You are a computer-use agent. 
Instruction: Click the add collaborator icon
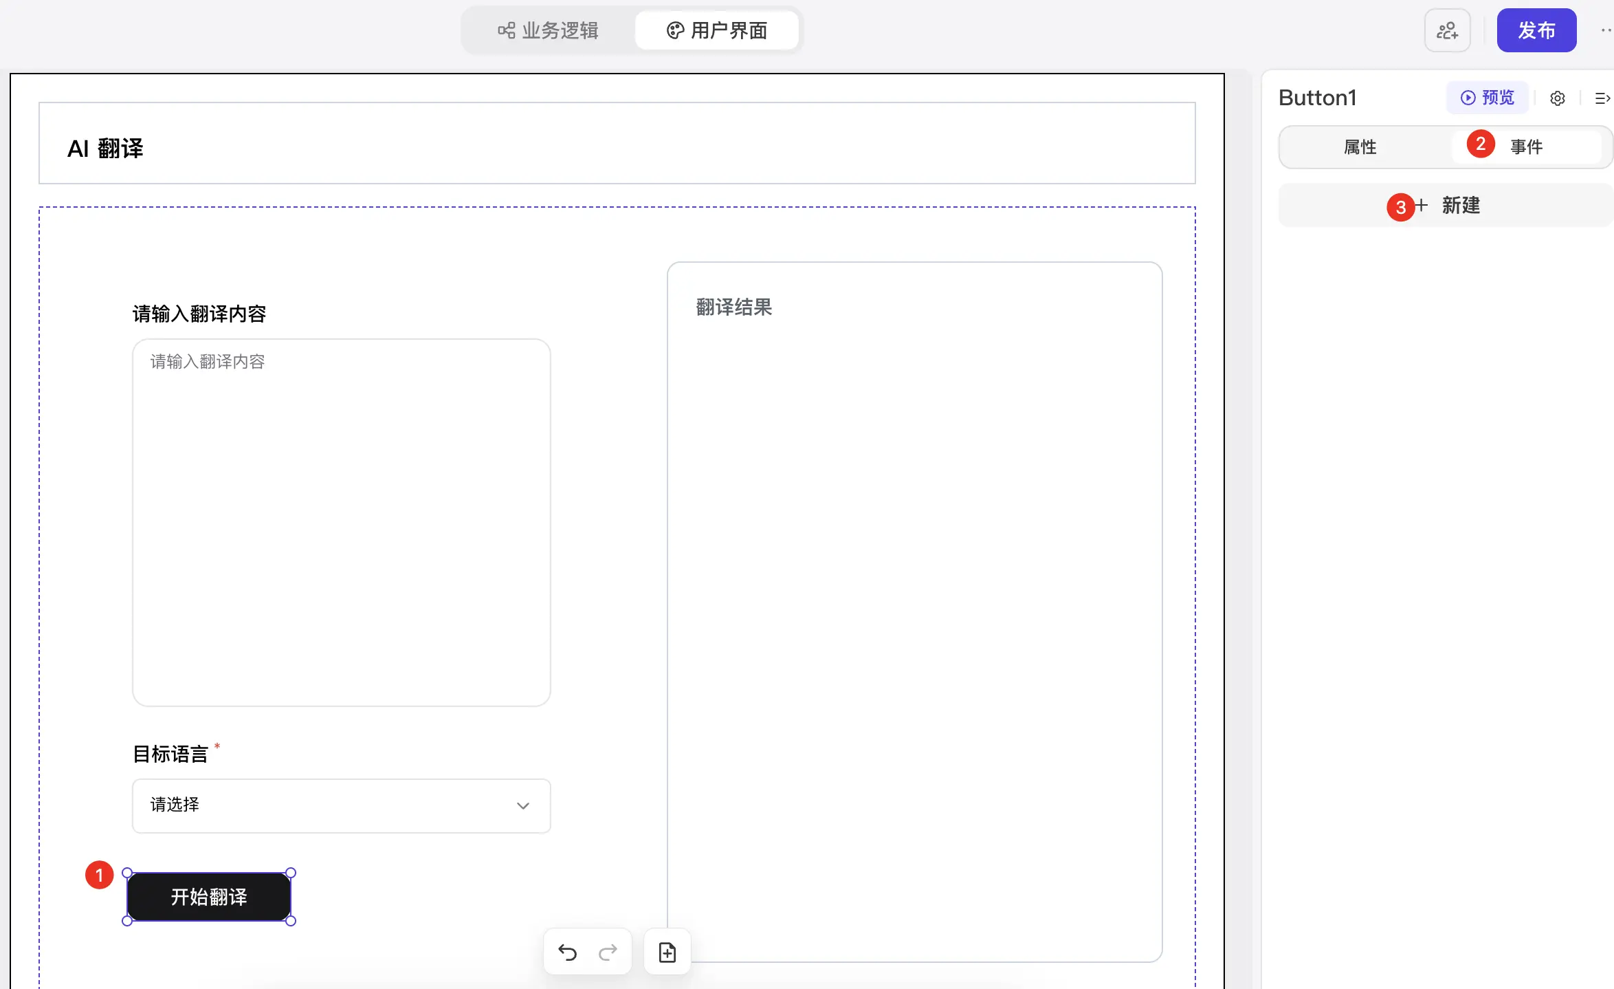point(1447,30)
